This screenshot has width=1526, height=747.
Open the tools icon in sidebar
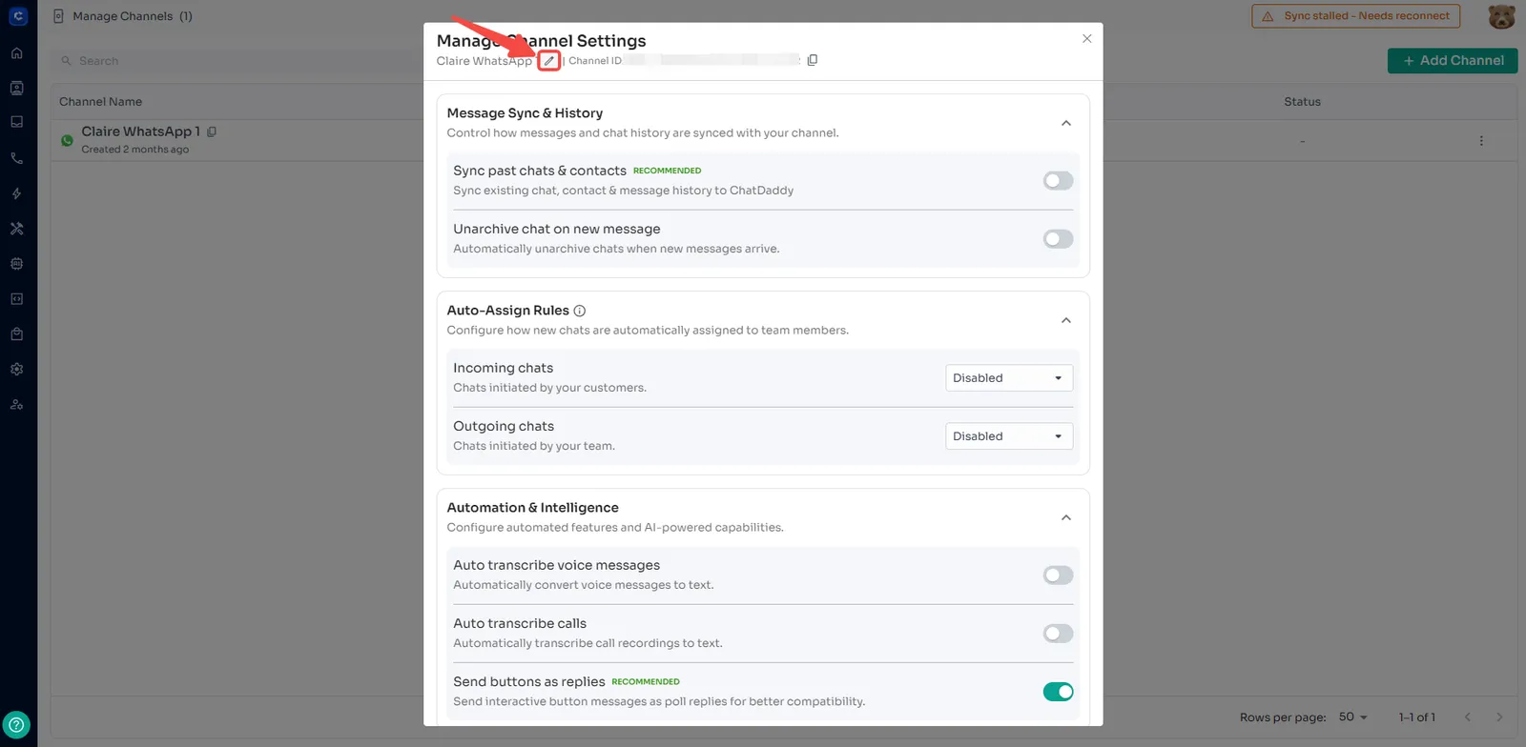[x=17, y=229]
